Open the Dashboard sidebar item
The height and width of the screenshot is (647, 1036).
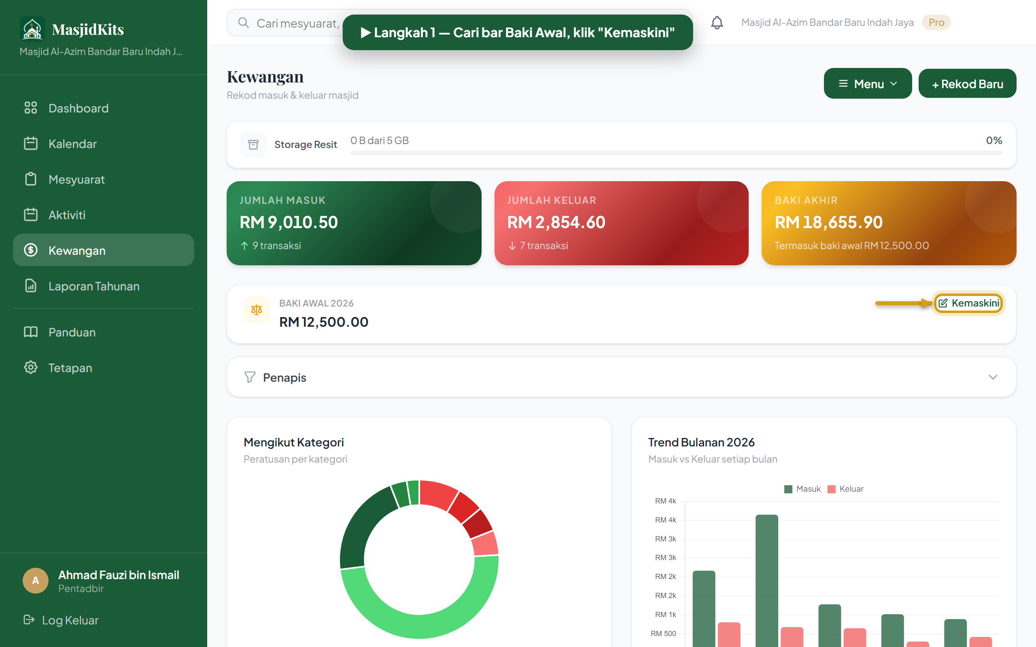[x=103, y=108]
